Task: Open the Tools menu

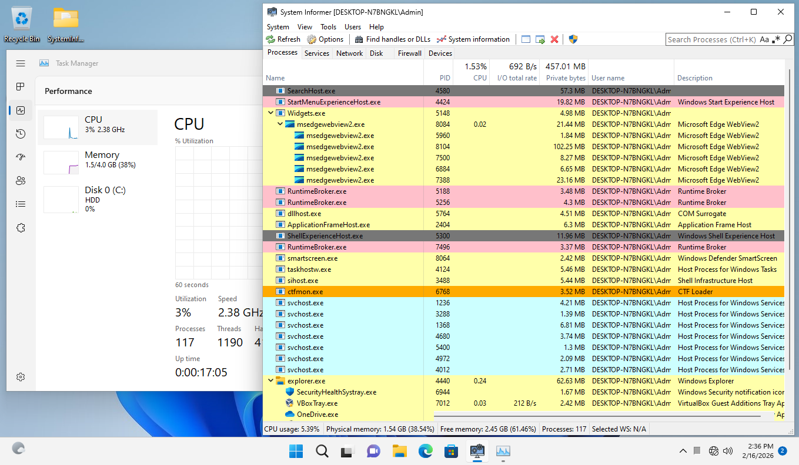Action: click(328, 27)
